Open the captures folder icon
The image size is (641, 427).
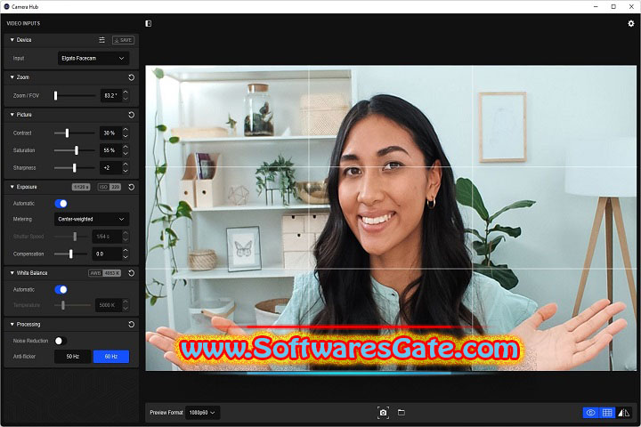coord(402,413)
